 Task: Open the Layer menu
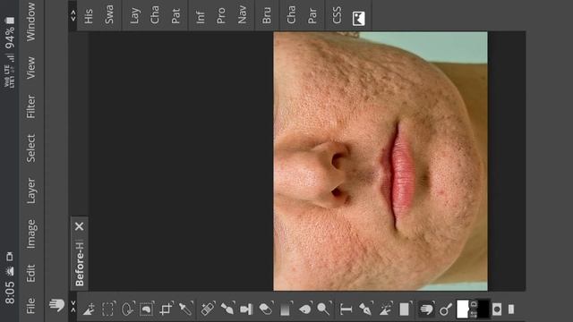pyautogui.click(x=30, y=191)
